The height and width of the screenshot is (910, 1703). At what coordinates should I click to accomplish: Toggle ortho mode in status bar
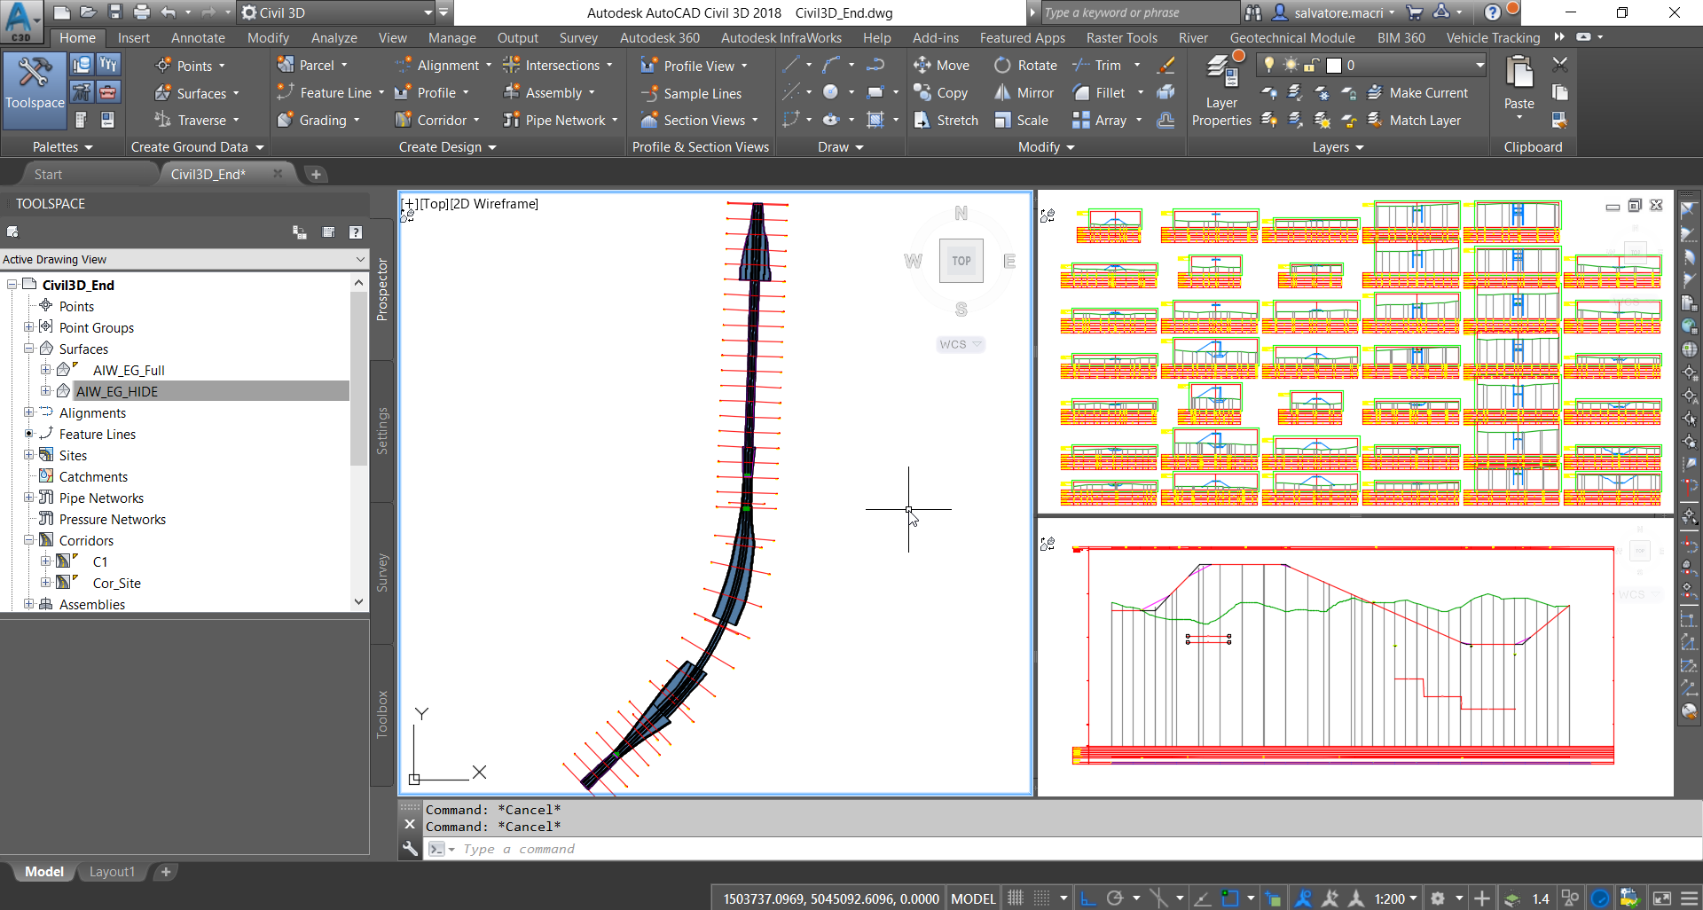1087,898
